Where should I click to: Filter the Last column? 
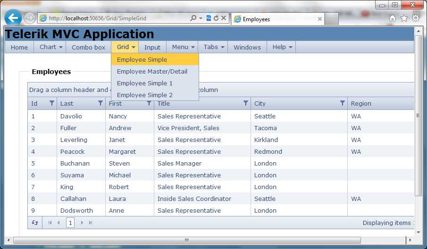pyautogui.click(x=100, y=103)
